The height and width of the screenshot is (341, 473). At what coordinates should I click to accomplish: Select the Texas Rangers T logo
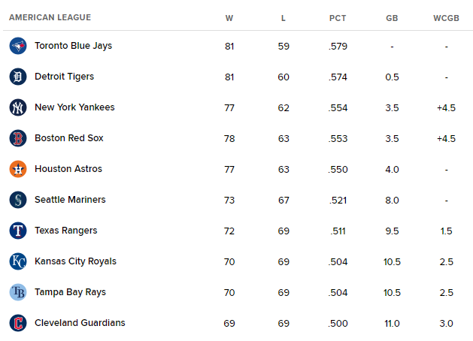(18, 231)
